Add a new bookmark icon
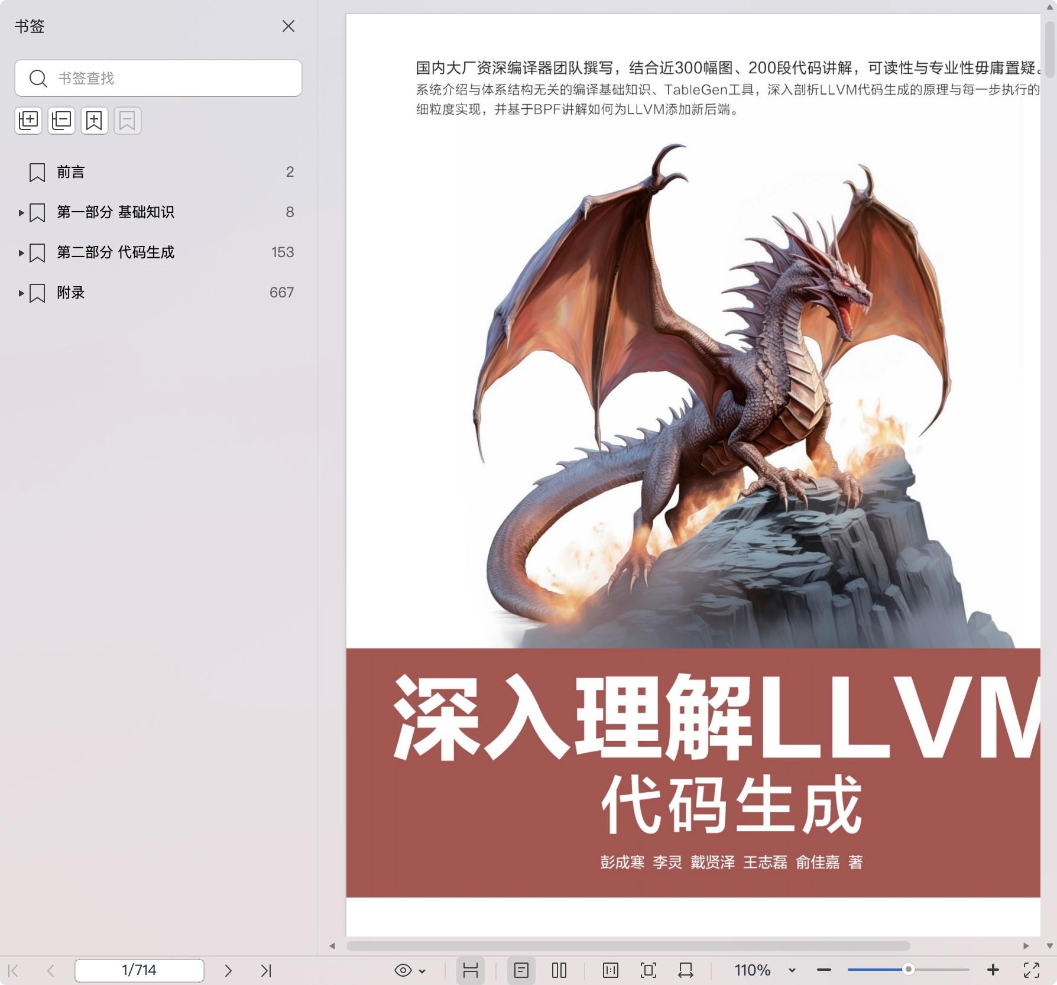Screen dimensions: 1057x985 tap(95, 121)
